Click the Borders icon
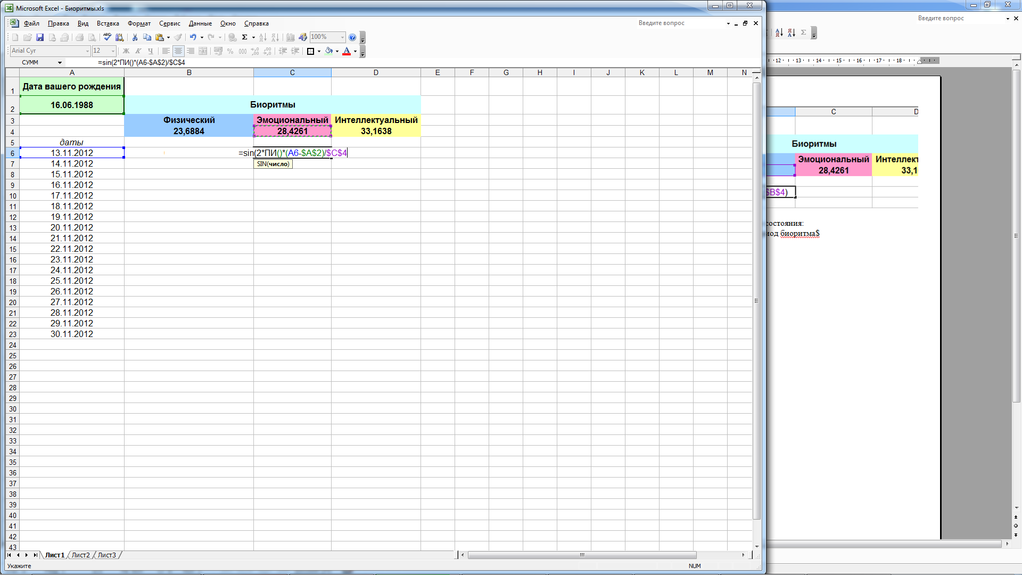Image resolution: width=1022 pixels, height=575 pixels. (x=310, y=51)
